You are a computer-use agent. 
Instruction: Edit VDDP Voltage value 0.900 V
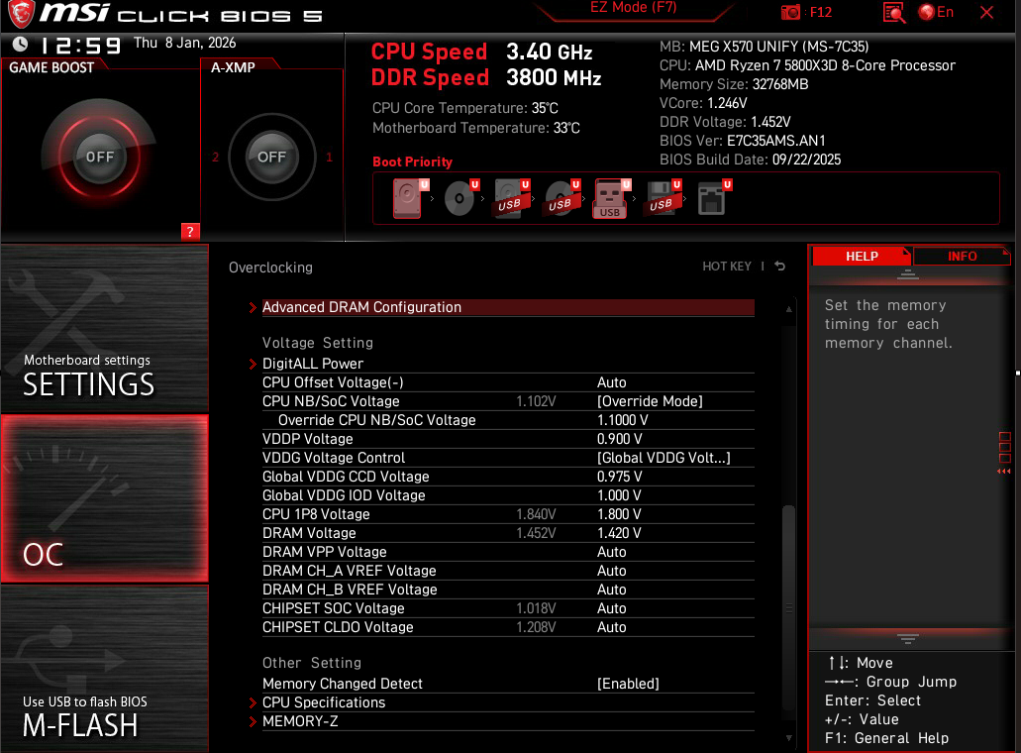[x=619, y=439]
